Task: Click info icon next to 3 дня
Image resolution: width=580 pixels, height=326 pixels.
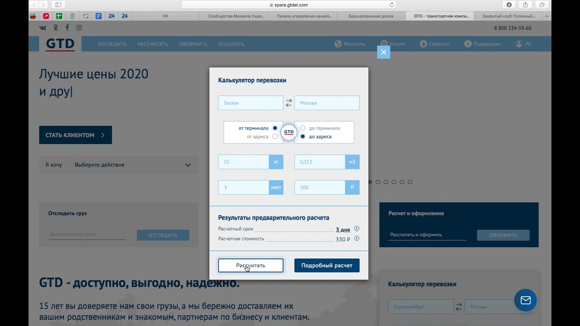Action: pos(357,229)
